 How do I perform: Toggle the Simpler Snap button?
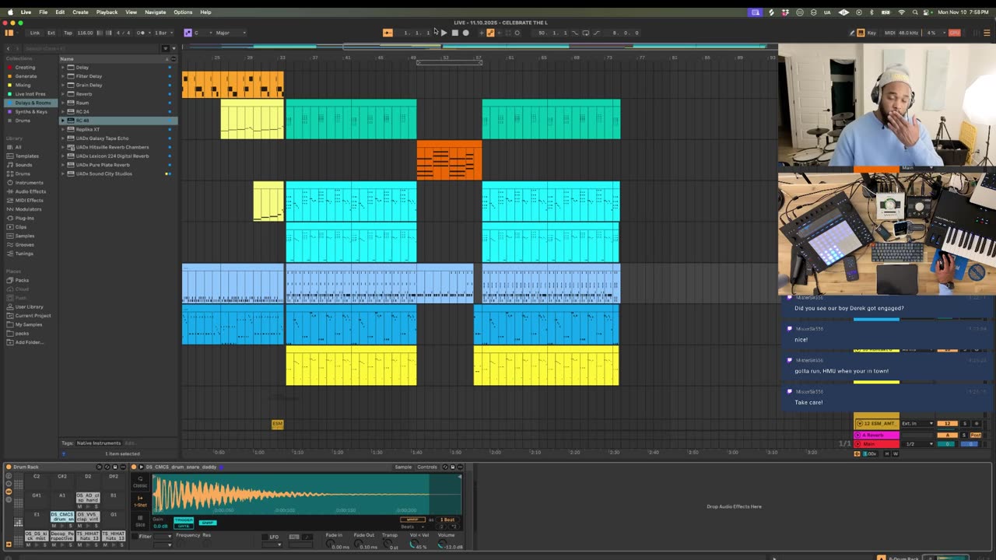coord(207,523)
